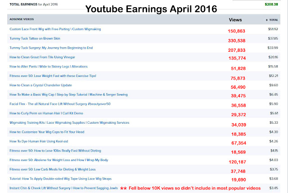Open How to Clean Grout From Tile link
Screen dimensions: 288x193
42,57
